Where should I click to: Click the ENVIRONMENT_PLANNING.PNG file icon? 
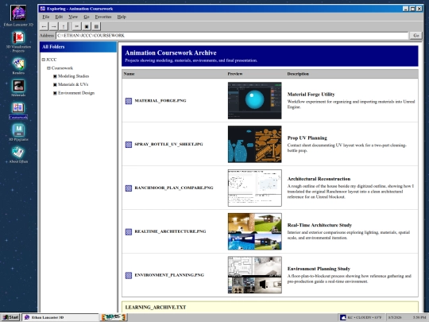tap(129, 275)
